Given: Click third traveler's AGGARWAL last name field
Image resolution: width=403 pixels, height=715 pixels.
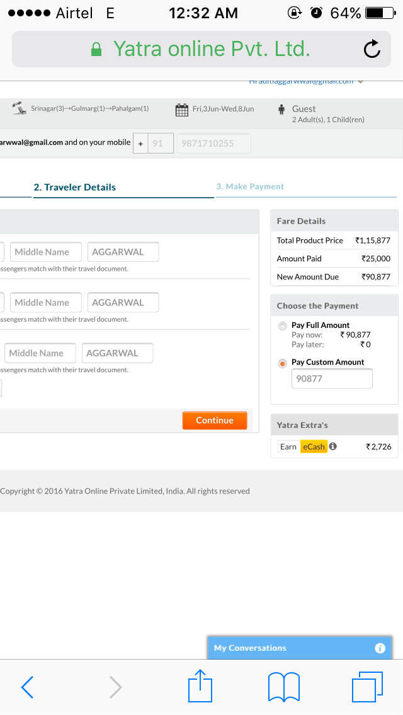Looking at the screenshot, I should (x=117, y=353).
